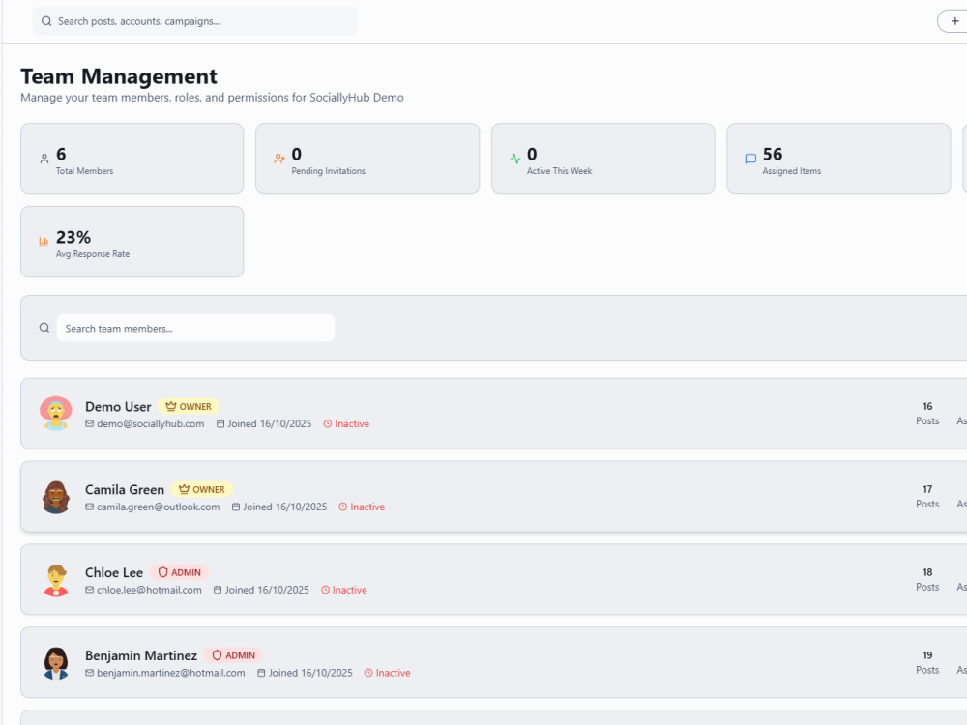The width and height of the screenshot is (967, 725).
Task: Click the 6 Total Members value
Action: pos(61,154)
